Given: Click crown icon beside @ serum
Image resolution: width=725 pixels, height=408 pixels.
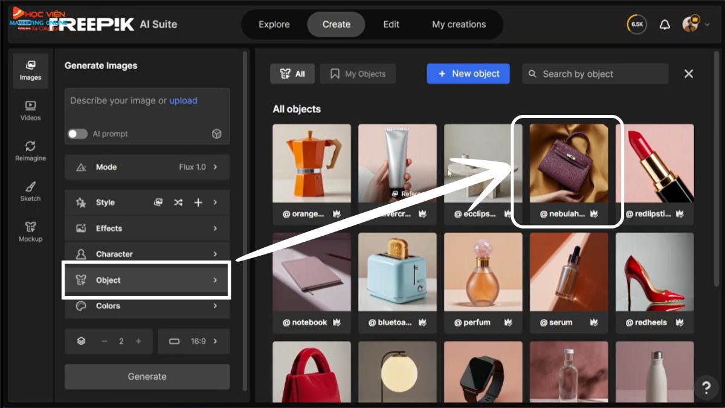Looking at the screenshot, I should (594, 323).
